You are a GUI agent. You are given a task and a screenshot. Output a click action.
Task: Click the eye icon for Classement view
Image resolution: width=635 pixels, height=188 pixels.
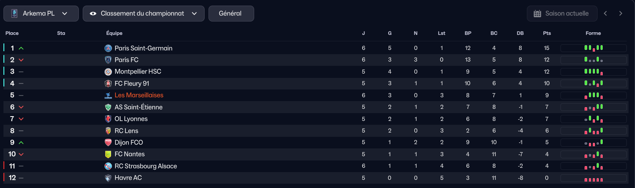point(93,13)
